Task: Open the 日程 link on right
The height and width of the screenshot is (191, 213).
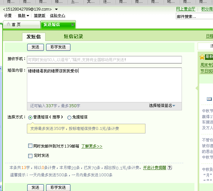Action: (x=209, y=36)
